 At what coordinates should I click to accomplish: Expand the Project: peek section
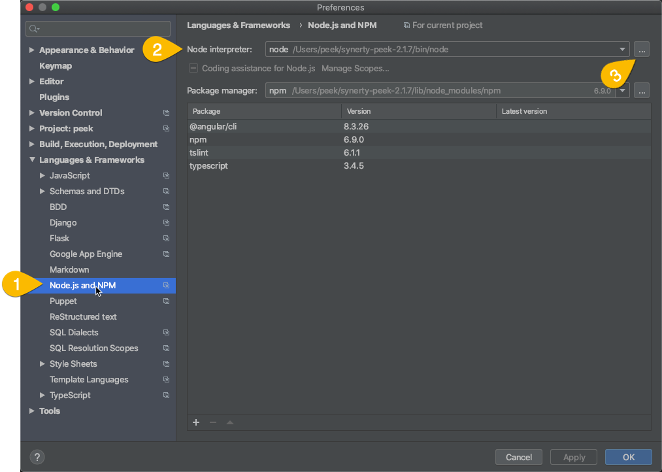coord(31,128)
